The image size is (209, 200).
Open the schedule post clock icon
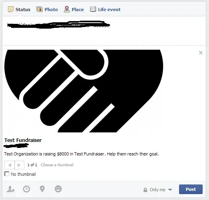tap(26, 189)
